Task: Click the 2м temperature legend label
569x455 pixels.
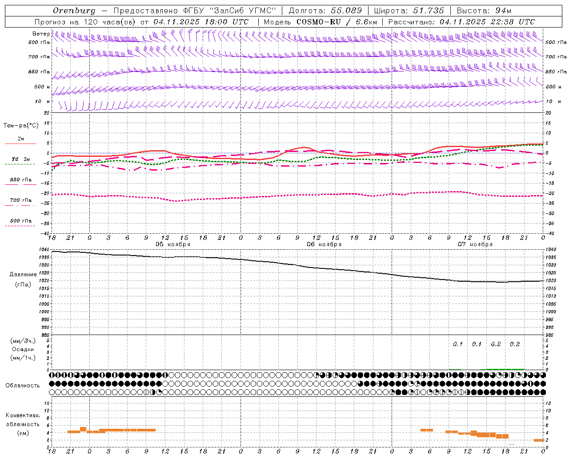Action: (21, 139)
